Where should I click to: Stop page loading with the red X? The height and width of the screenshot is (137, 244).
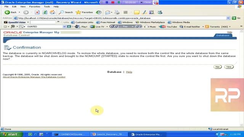[x=37, y=12]
